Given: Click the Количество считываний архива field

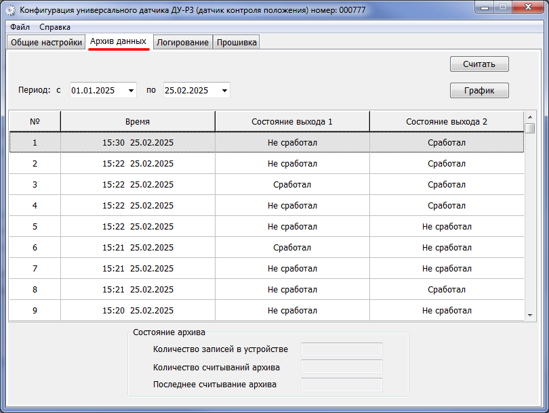Looking at the screenshot, I should click(x=342, y=367).
